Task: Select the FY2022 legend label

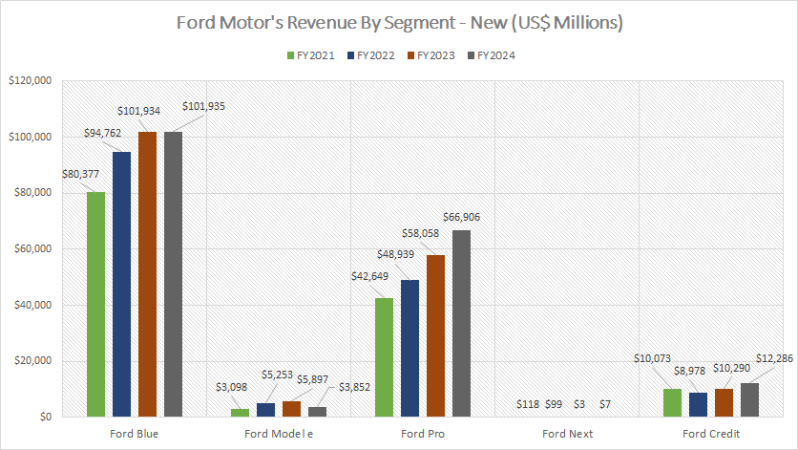Action: pyautogui.click(x=375, y=55)
